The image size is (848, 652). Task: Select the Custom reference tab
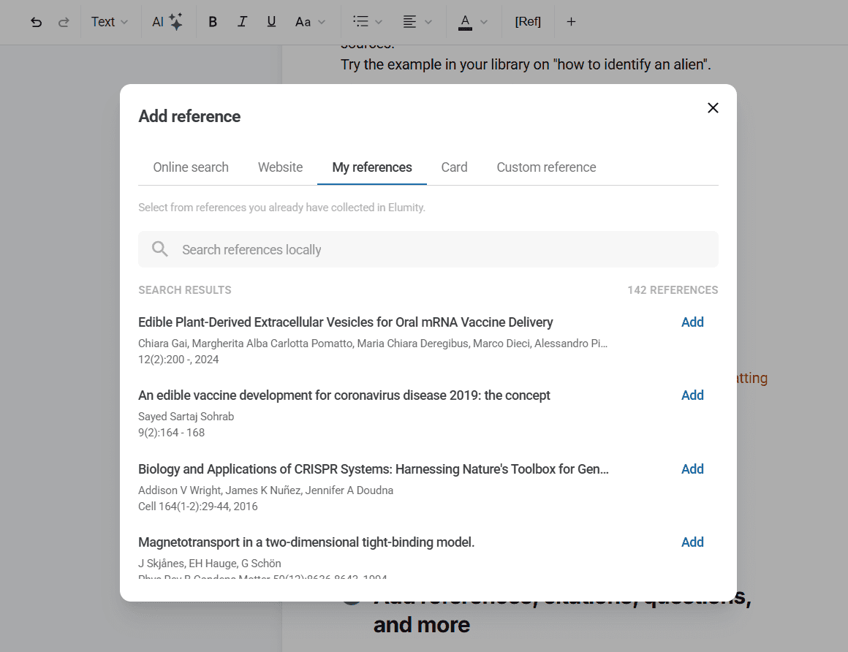pos(546,167)
